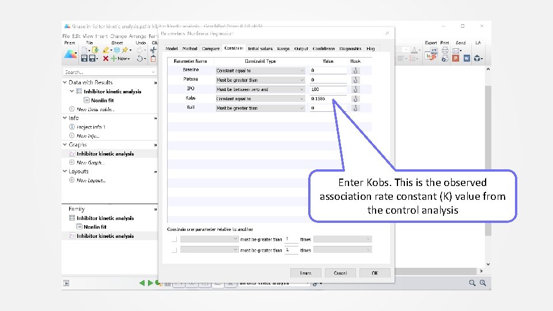
Task: Switch to the Output tab
Action: click(301, 48)
